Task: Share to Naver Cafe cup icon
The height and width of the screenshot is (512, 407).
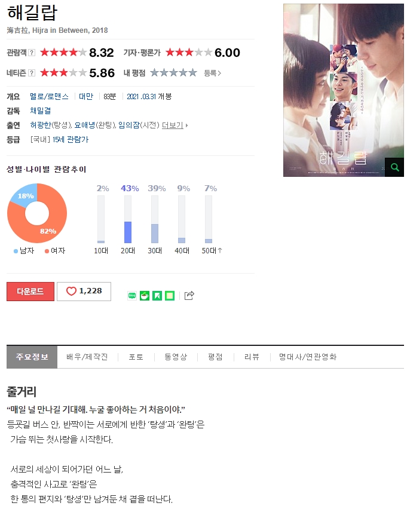Action: (145, 296)
